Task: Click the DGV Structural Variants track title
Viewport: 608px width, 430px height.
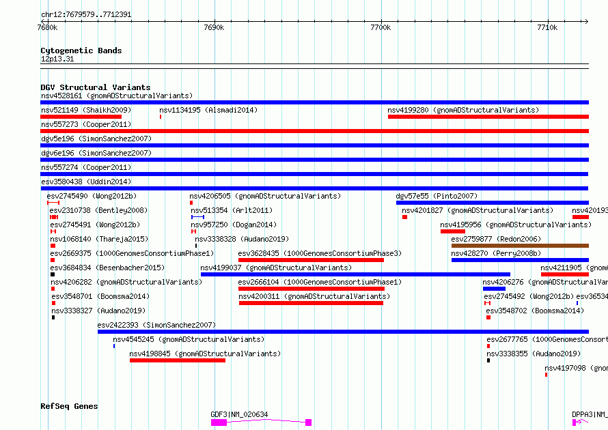Action: 96,87
